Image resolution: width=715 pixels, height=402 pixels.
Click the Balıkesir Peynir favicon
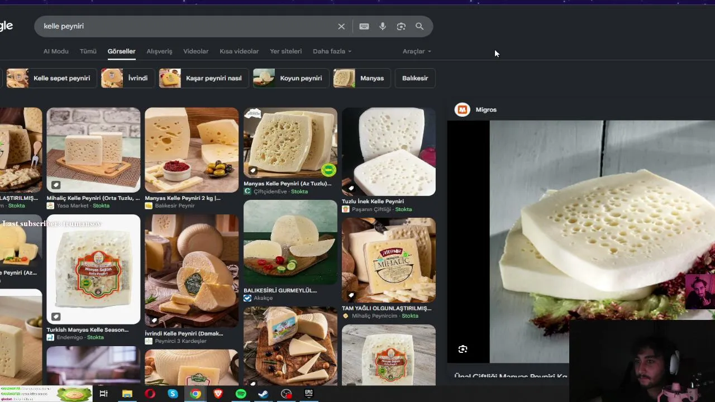(x=149, y=205)
